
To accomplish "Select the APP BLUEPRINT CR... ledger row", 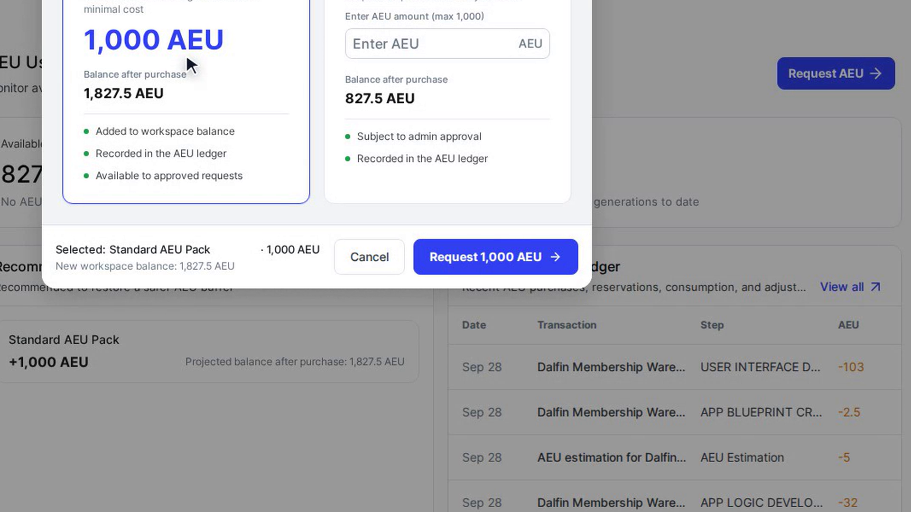I will coord(674,412).
